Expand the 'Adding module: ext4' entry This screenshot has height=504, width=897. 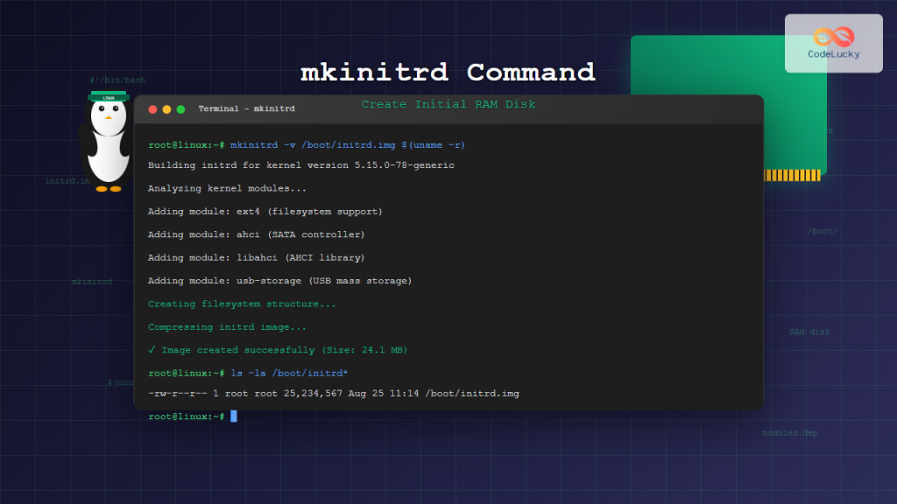[265, 211]
